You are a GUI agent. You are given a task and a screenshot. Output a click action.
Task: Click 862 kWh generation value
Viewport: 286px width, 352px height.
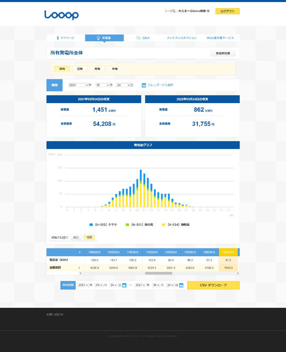(203, 110)
